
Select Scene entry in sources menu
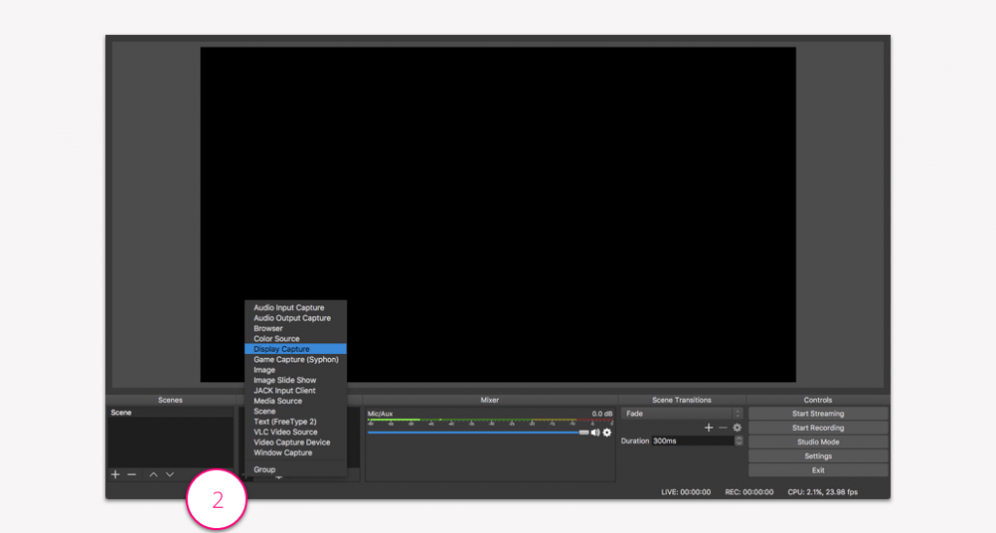pos(296,411)
